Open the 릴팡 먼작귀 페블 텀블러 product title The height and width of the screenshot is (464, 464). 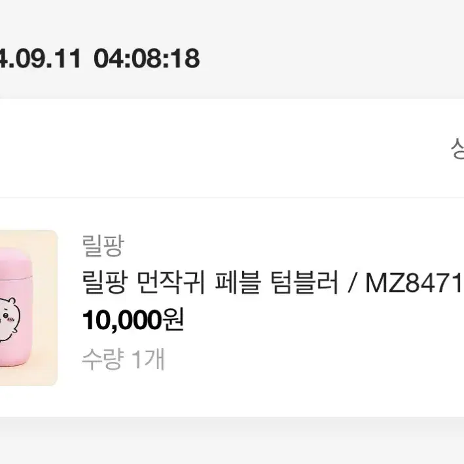210,283
